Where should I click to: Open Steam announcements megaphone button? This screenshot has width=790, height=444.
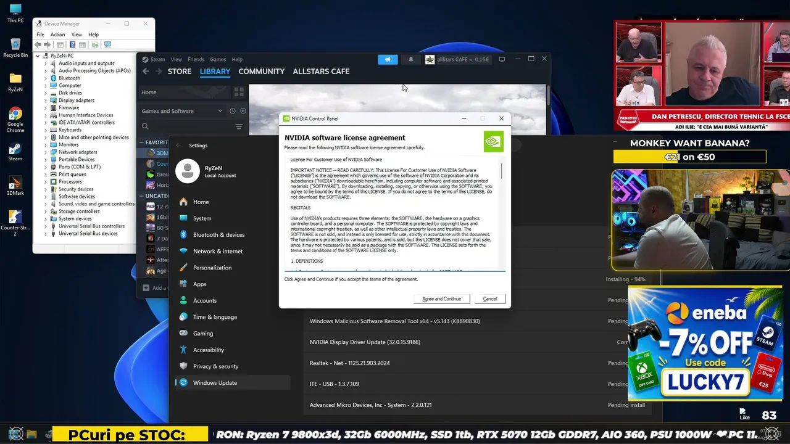(388, 59)
